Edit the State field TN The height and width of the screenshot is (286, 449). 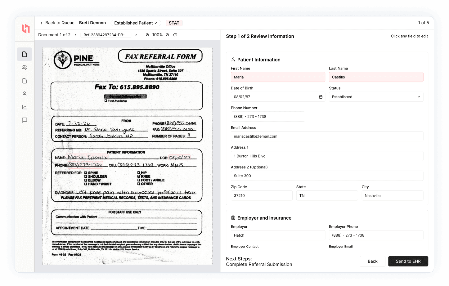coord(327,195)
